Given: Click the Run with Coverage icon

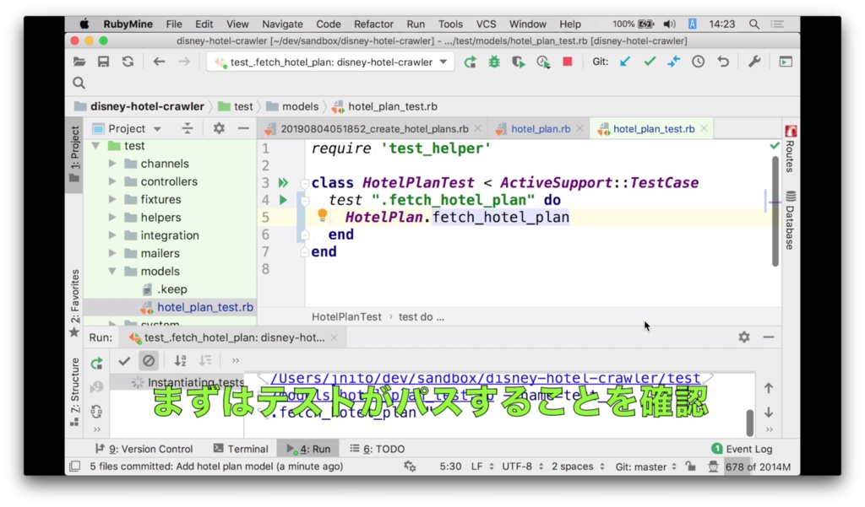Looking at the screenshot, I should pyautogui.click(x=518, y=61).
